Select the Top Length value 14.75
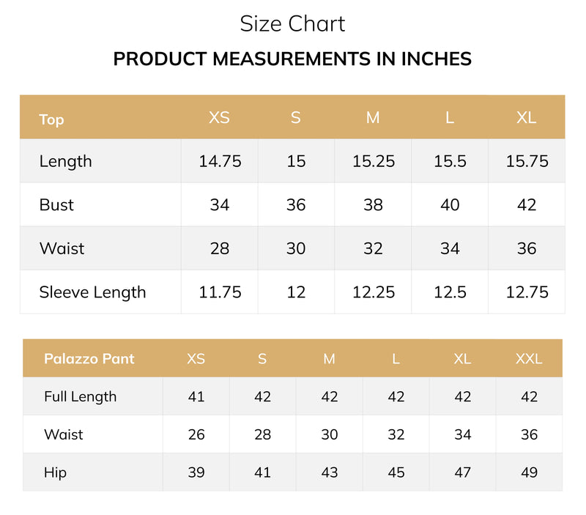The width and height of the screenshot is (586, 515). pos(220,161)
